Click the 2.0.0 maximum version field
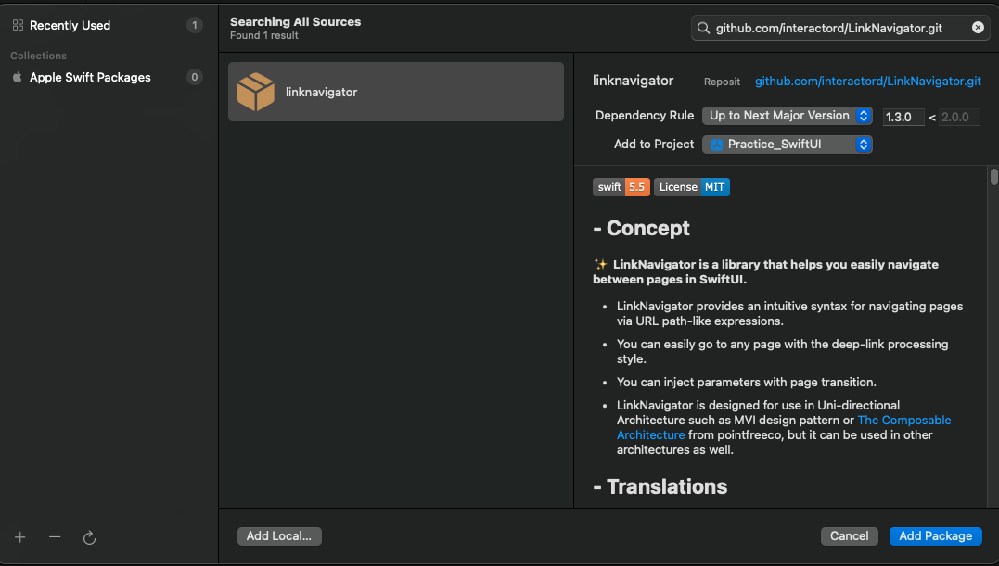The image size is (999, 566). (959, 117)
